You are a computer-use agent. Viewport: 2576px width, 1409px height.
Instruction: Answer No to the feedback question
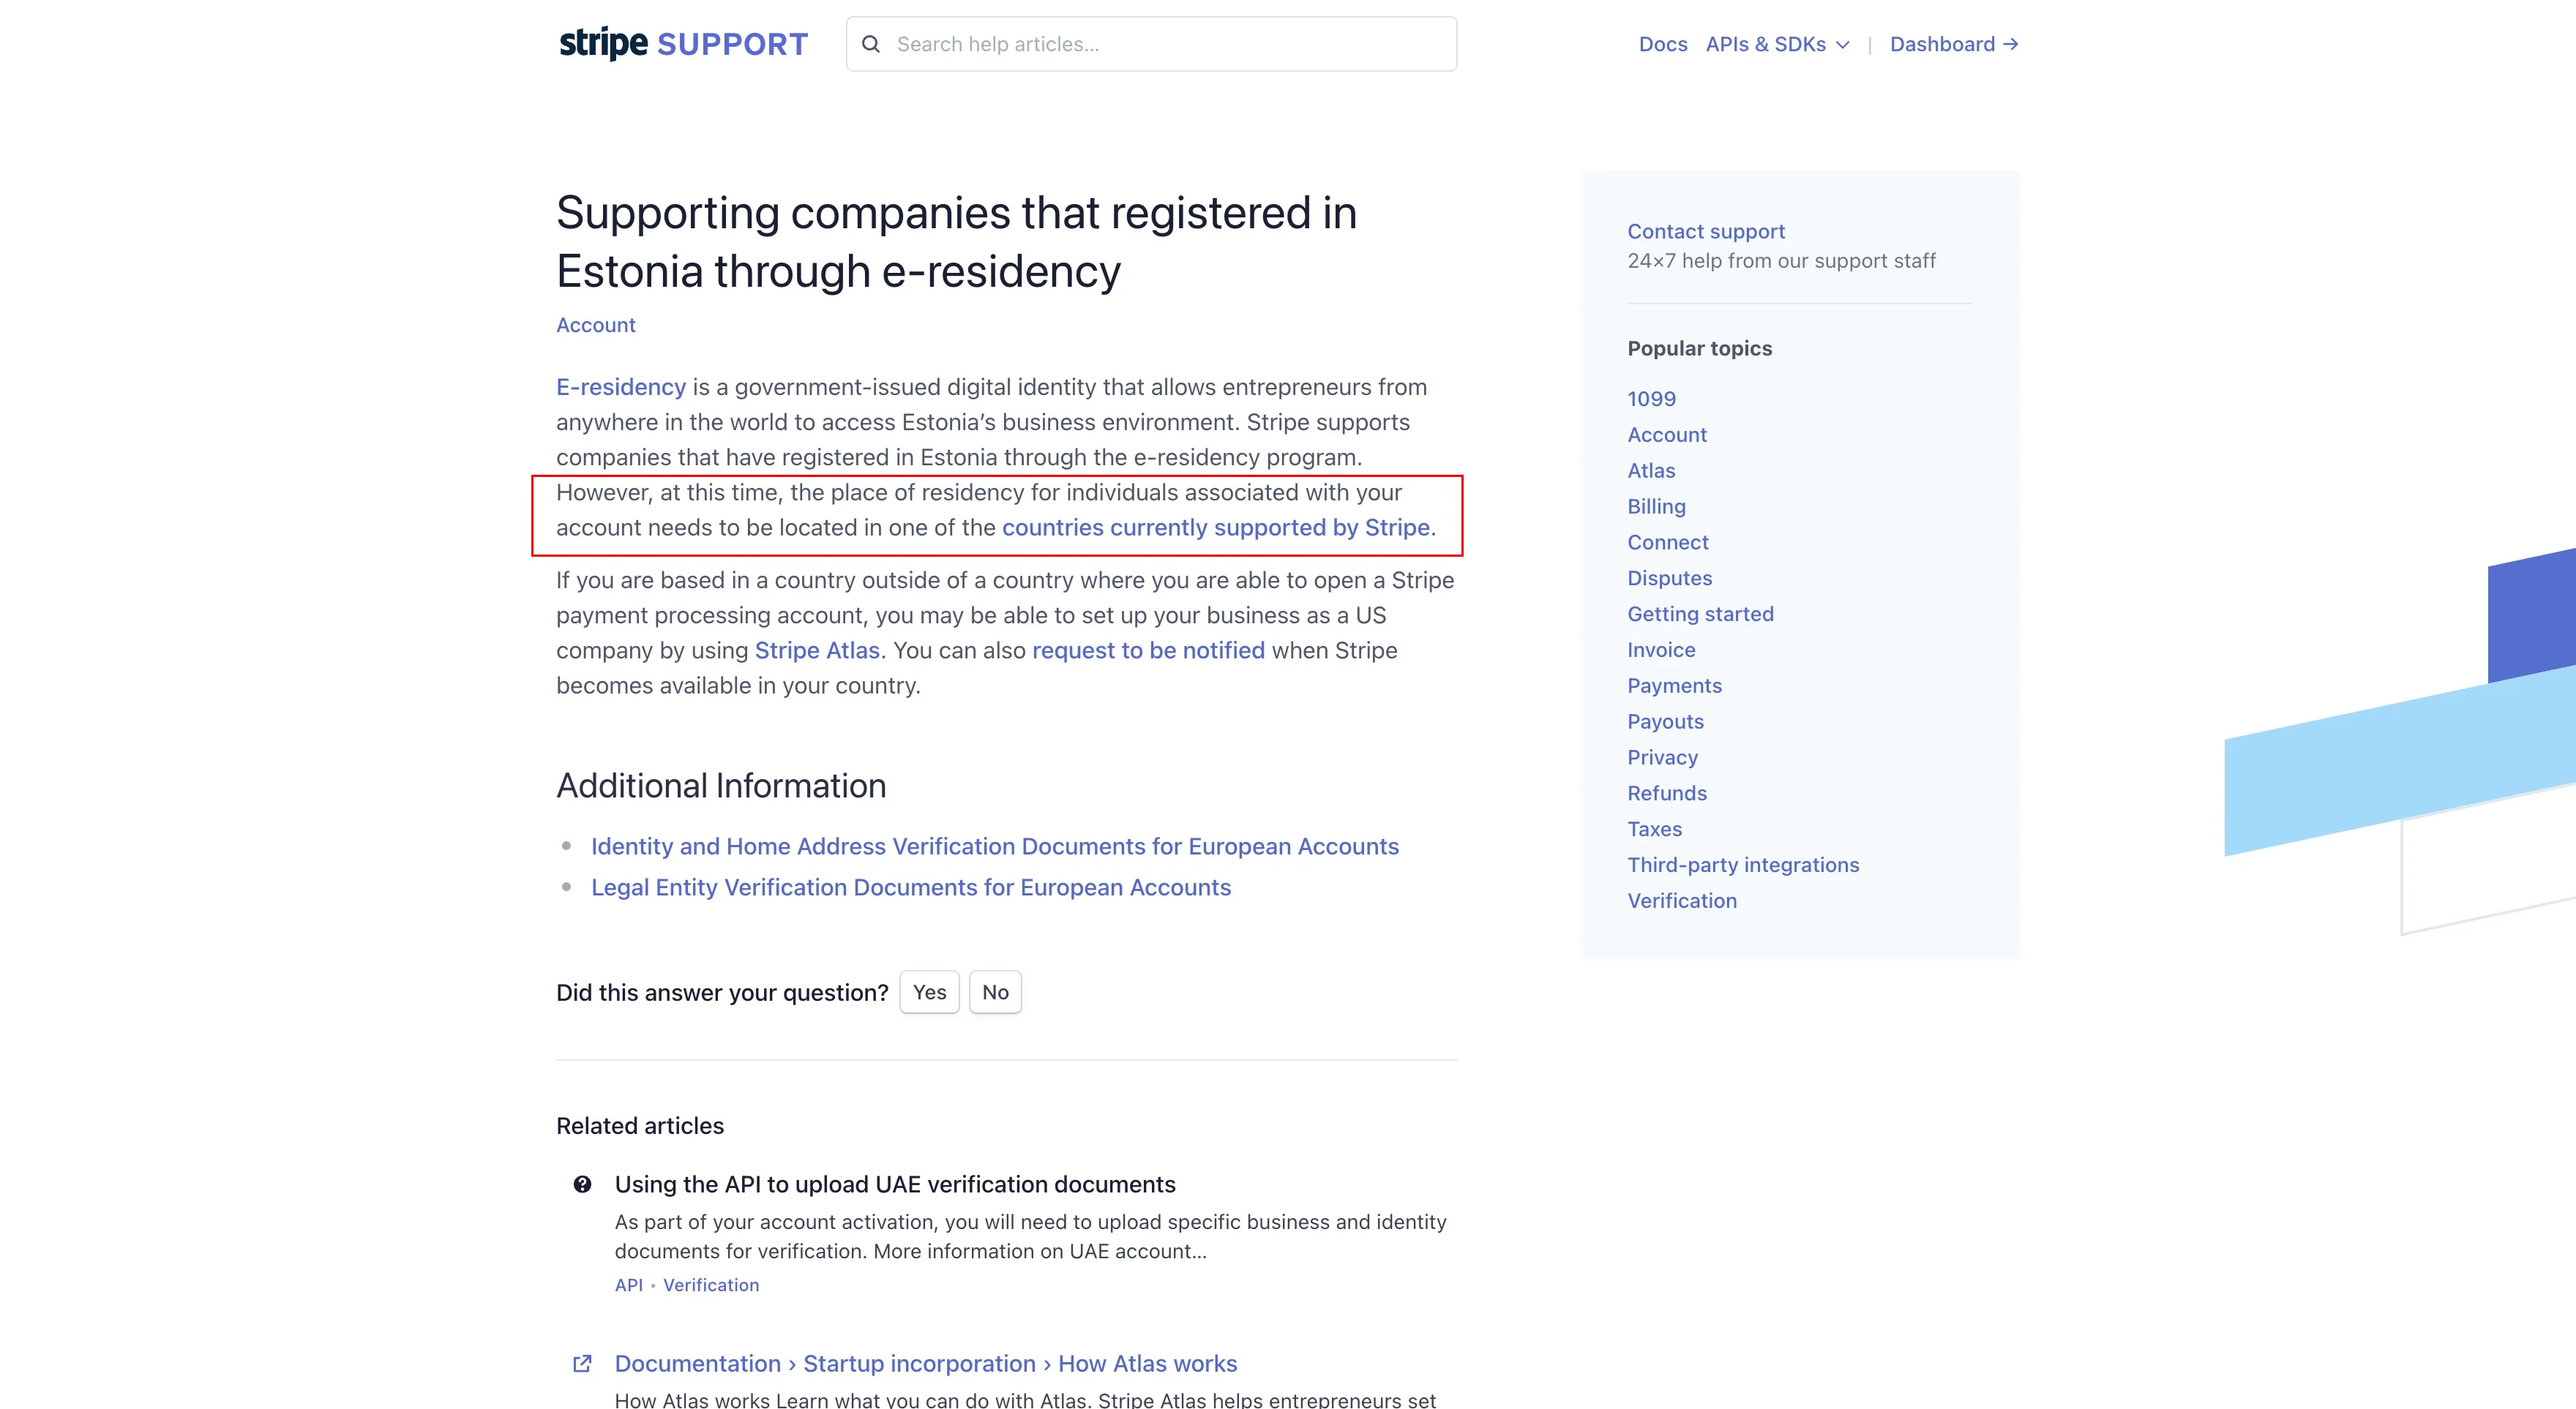click(x=995, y=992)
